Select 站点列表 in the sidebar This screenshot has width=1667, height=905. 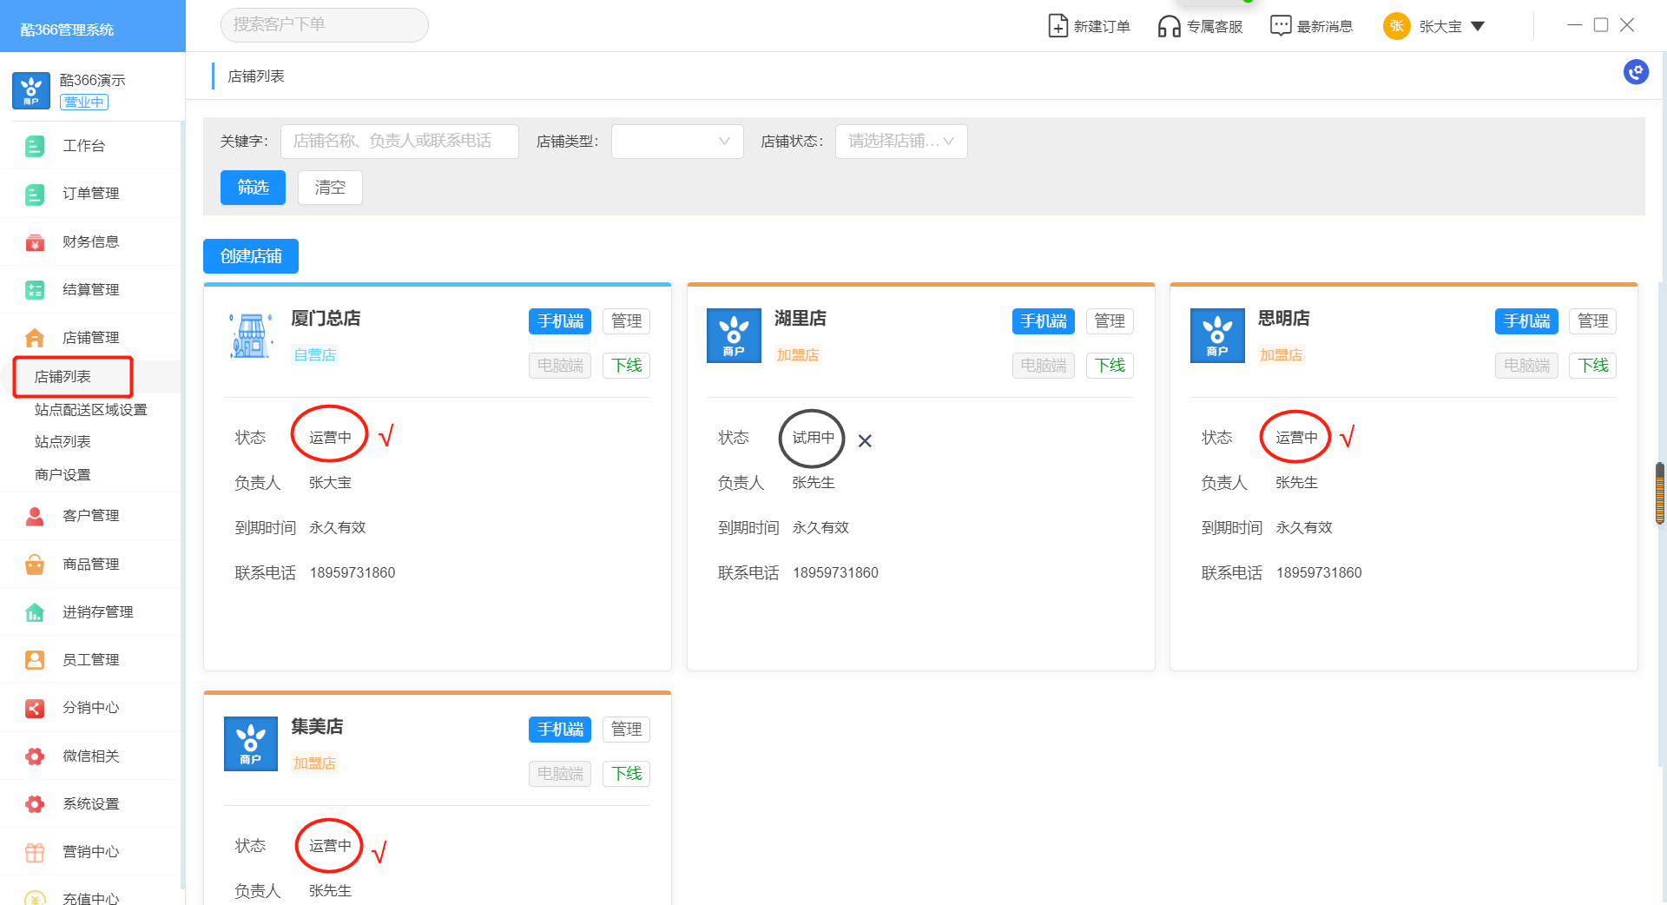(63, 442)
